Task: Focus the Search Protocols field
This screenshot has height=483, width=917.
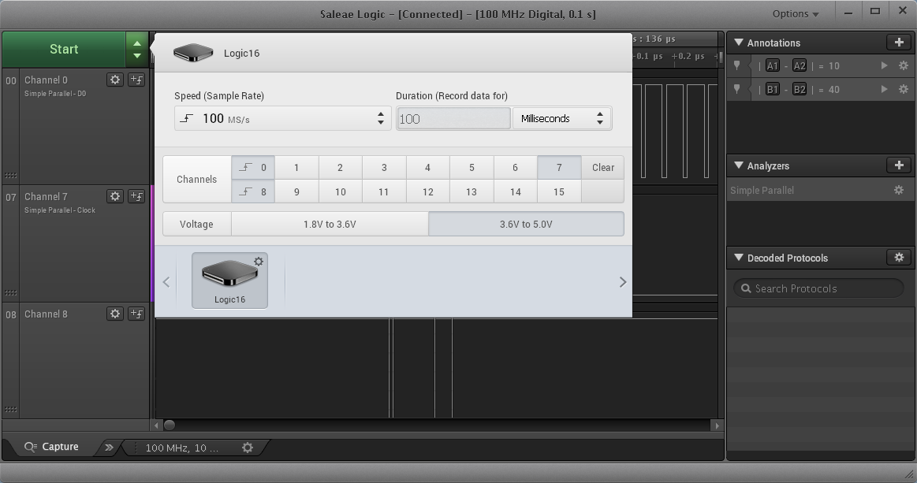Action: [818, 288]
